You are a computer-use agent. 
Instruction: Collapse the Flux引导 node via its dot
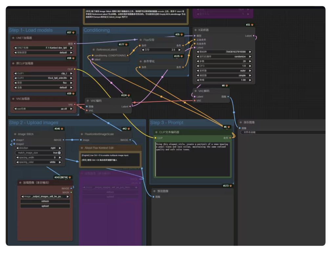[x=141, y=40]
